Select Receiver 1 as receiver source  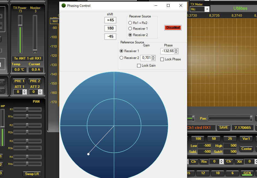(130, 29)
